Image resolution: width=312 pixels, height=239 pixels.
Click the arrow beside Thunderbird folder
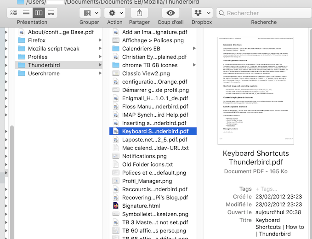tap(100, 65)
